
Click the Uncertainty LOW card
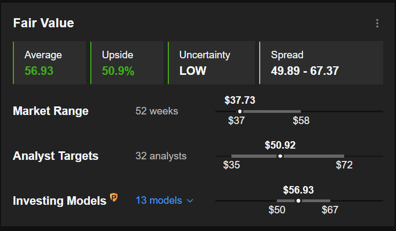click(212, 63)
